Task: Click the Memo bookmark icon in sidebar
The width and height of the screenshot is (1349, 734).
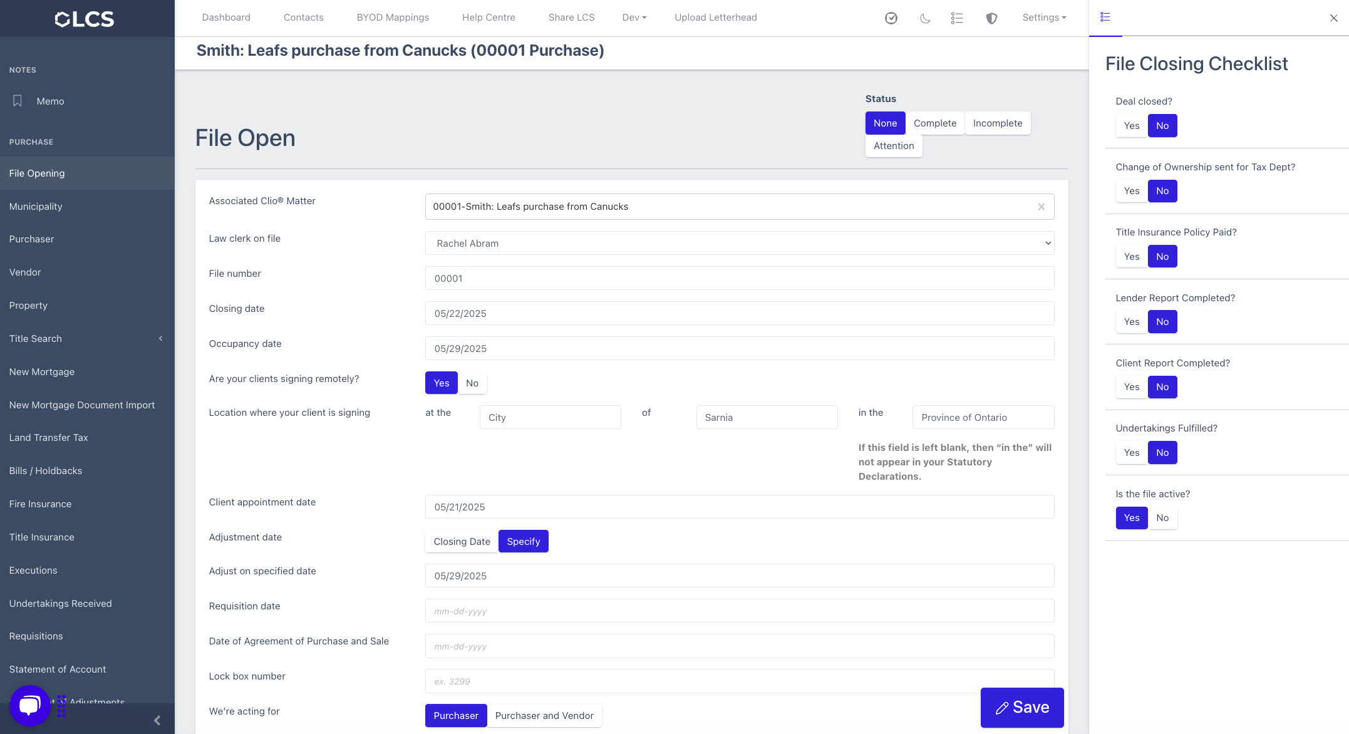Action: point(18,101)
